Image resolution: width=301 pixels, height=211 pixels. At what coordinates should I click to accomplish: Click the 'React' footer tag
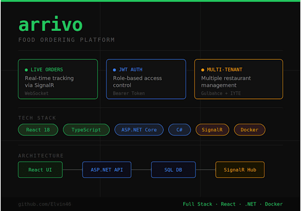coord(228,204)
